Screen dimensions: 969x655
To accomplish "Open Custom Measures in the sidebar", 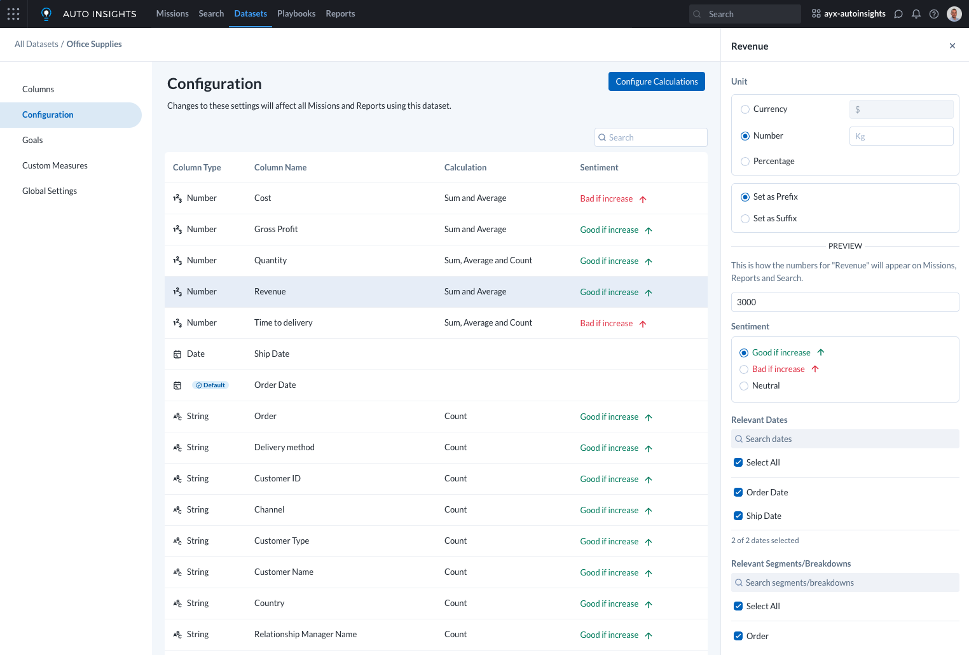I will tap(55, 165).
